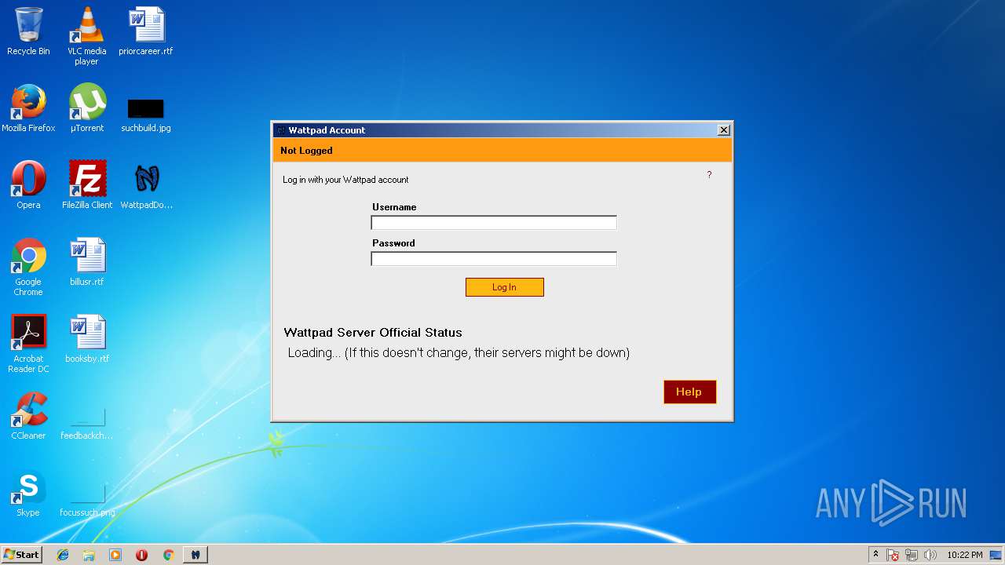1005x565 pixels.
Task: Click the 'Loading...' server status message
Action: pos(459,353)
